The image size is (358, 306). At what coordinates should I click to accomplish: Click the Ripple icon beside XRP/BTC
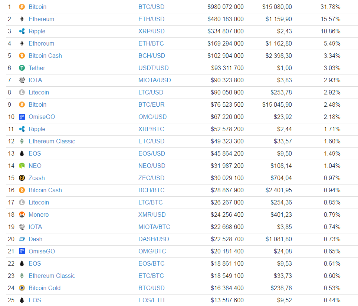[22, 129]
